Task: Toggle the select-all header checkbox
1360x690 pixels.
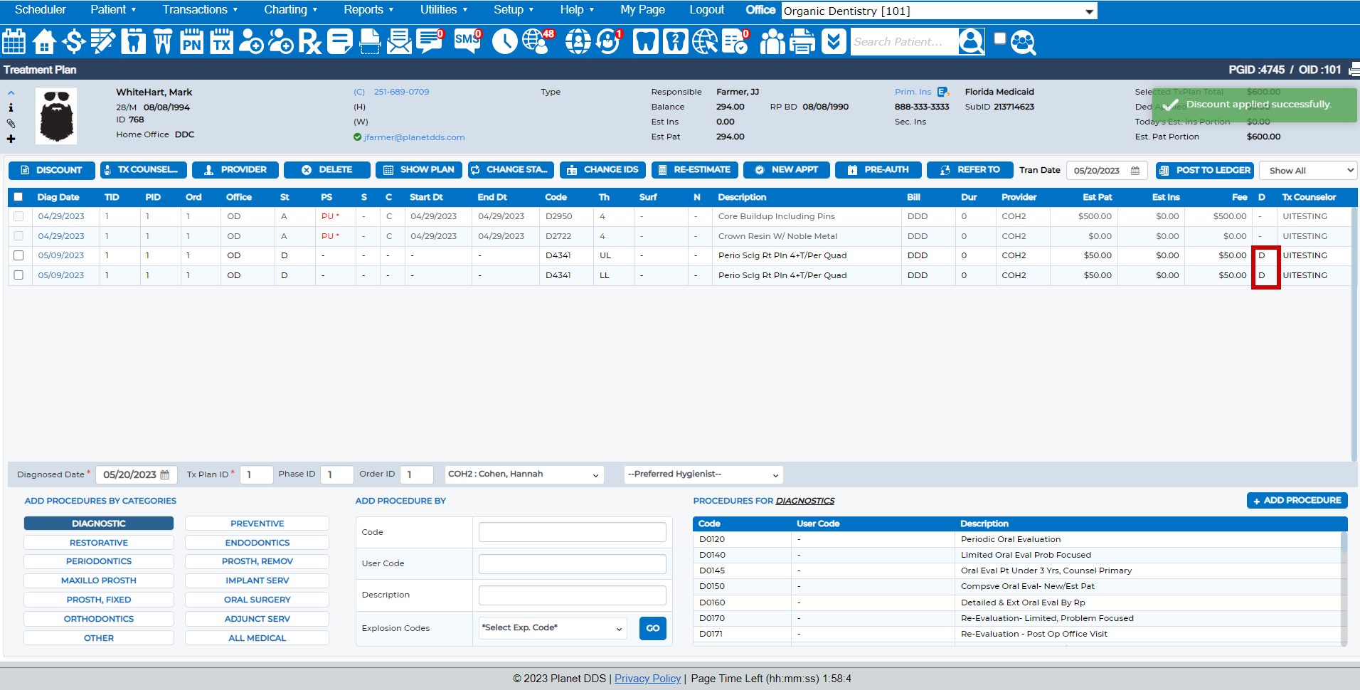Action: (x=18, y=197)
